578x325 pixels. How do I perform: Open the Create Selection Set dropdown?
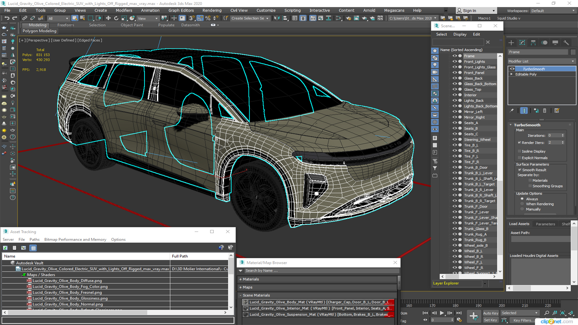[250, 18]
